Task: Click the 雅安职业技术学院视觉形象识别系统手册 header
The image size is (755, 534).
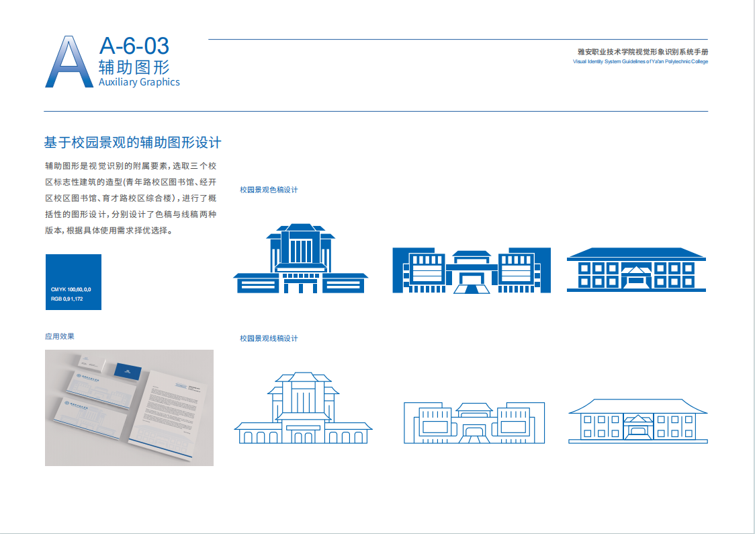Action: 642,52
